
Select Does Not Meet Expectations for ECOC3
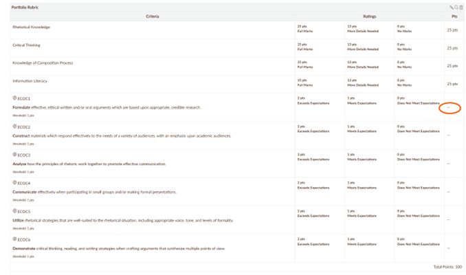point(418,159)
